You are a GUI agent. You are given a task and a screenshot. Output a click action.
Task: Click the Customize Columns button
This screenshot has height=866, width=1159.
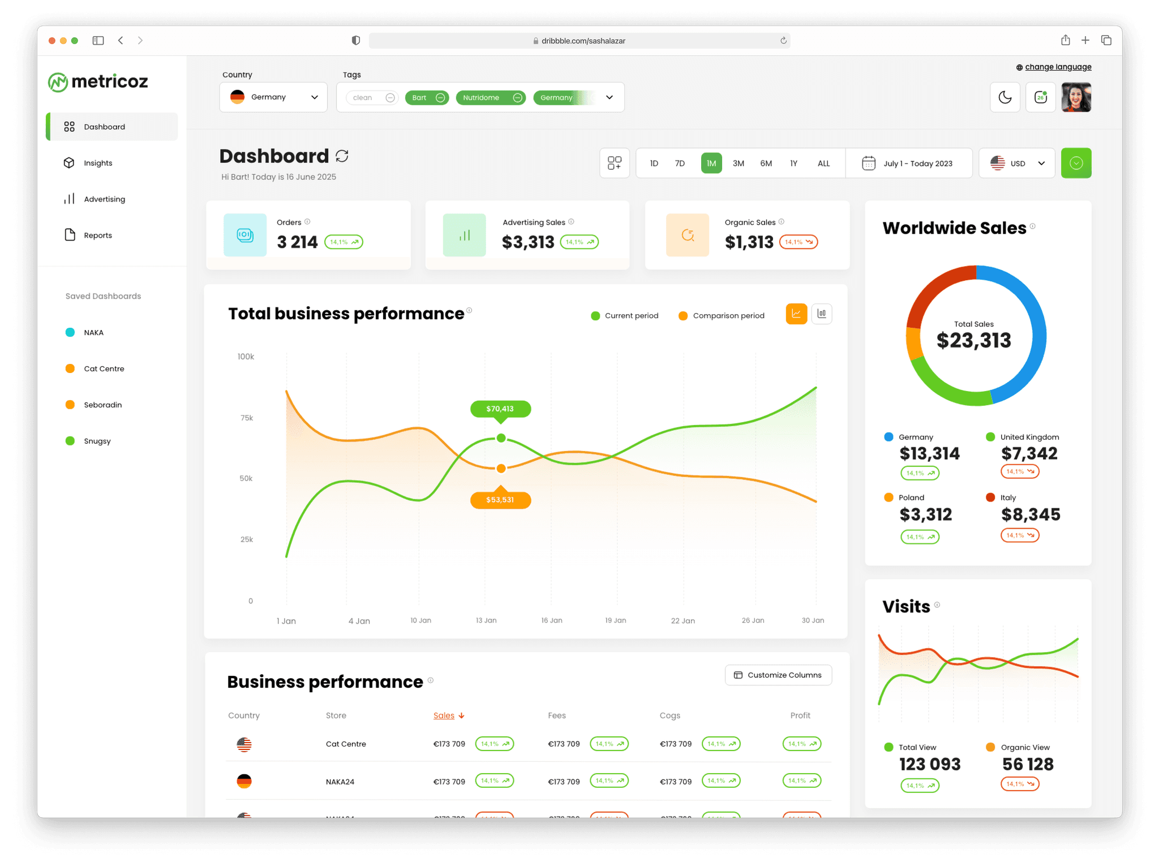778,675
